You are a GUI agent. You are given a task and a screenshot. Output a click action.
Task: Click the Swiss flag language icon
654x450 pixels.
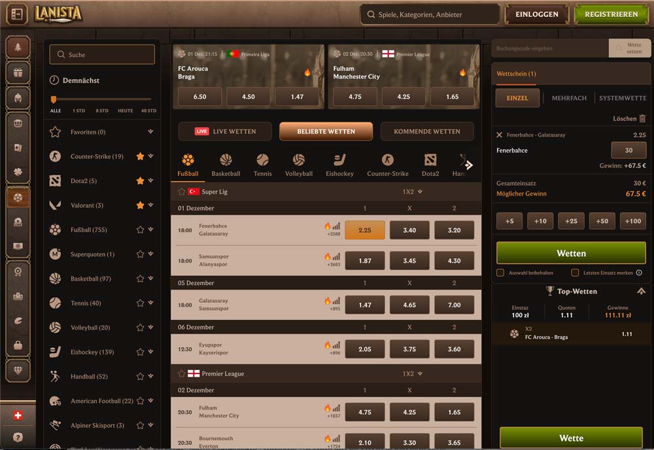18,415
